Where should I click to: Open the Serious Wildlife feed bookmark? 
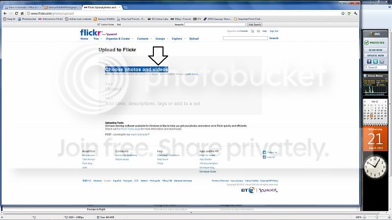[x=104, y=19]
